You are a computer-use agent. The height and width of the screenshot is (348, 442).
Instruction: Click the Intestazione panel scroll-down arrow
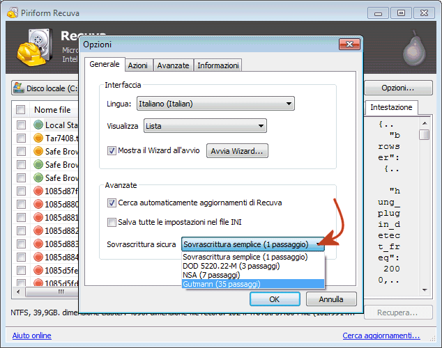point(425,290)
